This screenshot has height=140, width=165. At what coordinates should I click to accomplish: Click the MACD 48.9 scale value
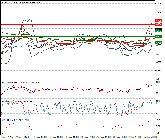point(158,120)
